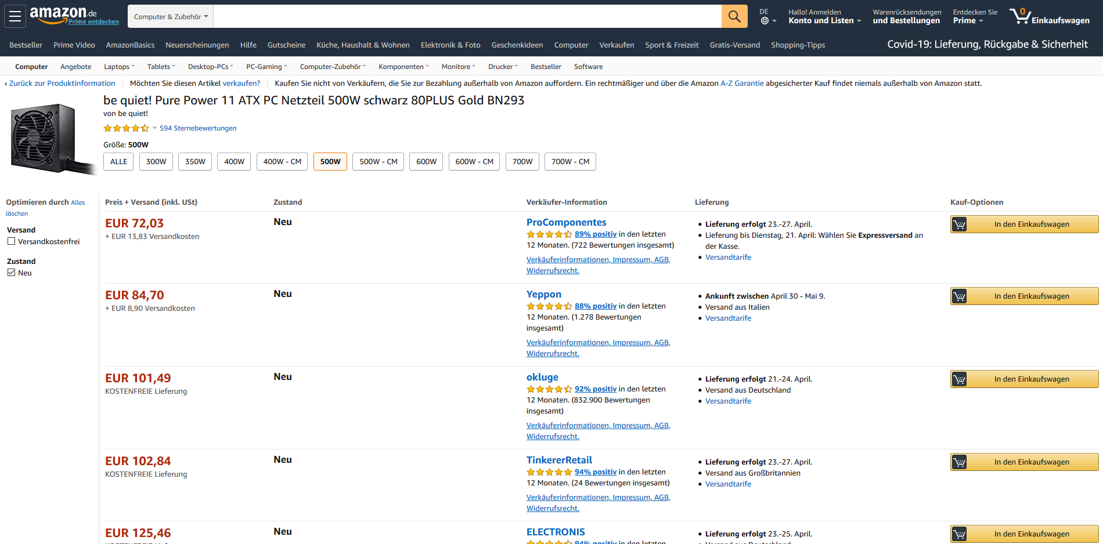Open Covid-19 Lieferung, Rückgabe & Sicherheit banner

987,45
